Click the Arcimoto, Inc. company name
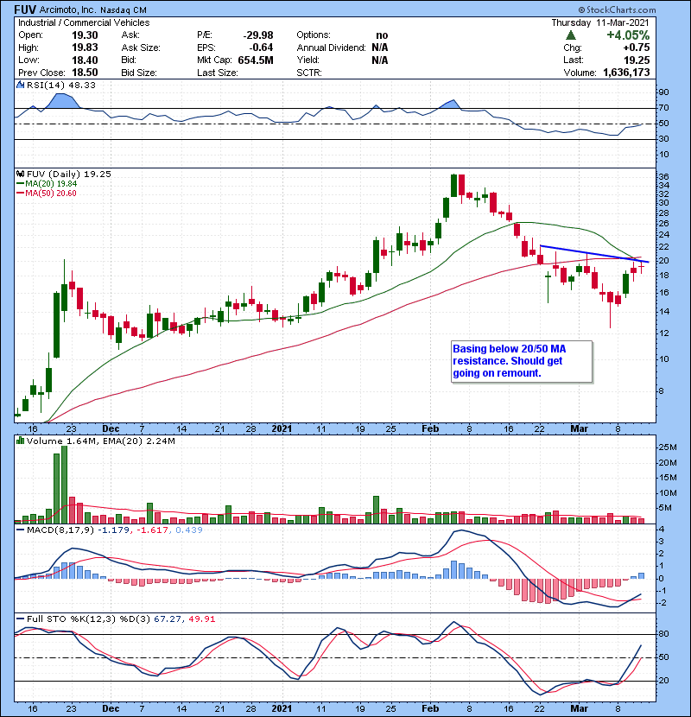This screenshot has height=717, width=691. tap(67, 10)
